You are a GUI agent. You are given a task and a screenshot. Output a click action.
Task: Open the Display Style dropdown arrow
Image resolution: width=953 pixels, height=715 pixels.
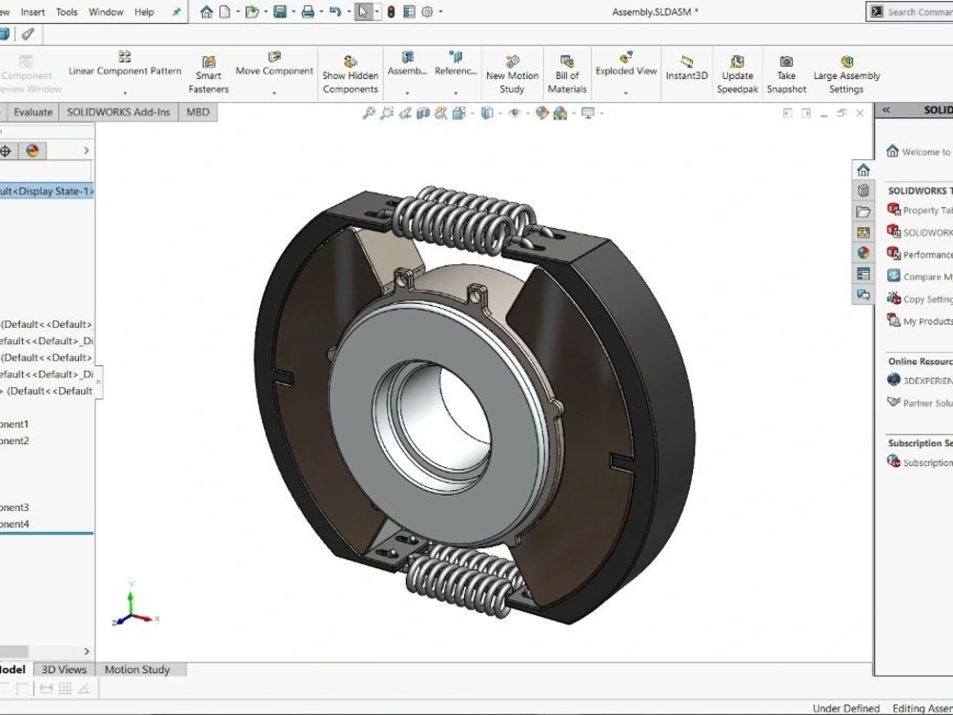[499, 113]
